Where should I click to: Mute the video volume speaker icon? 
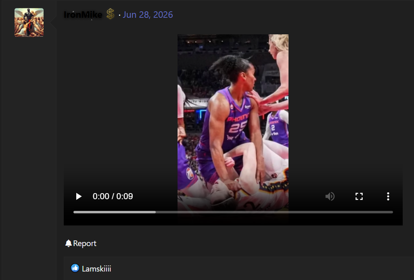coord(330,196)
